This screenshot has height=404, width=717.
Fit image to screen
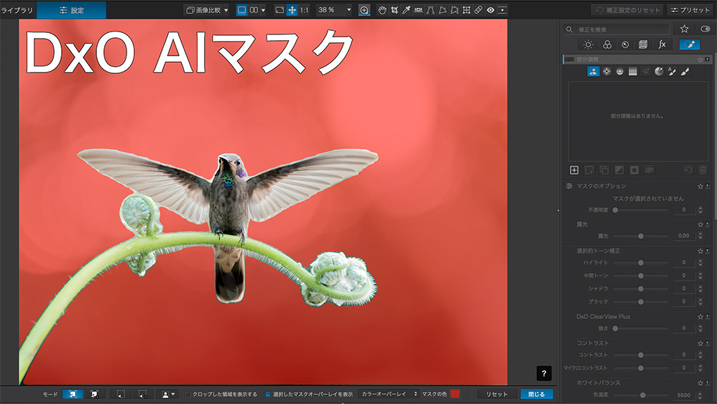279,10
